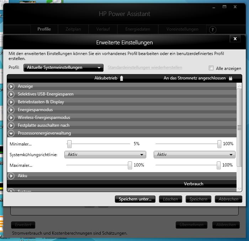Click the Löschen button
Viewport: 249px width, 241px height.
point(170,199)
